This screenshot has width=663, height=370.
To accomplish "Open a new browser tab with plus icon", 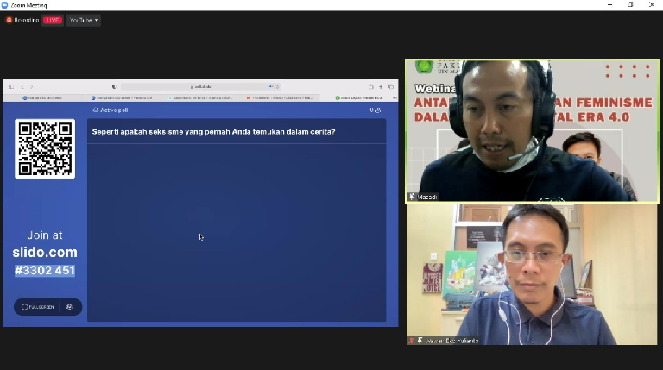I will [381, 86].
